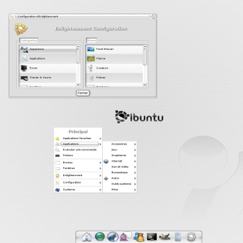Click down arrow of the Items list scrollbar
Screen dimensions: 243x243
point(145,85)
